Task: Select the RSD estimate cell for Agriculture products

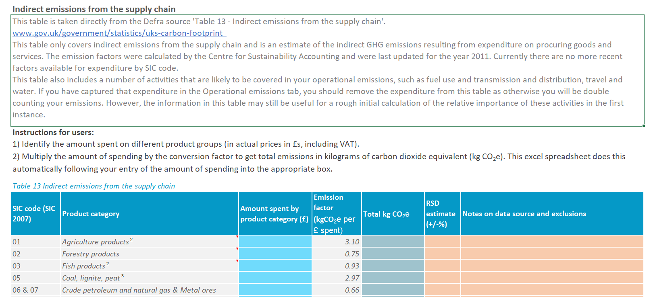Action: tap(442, 242)
